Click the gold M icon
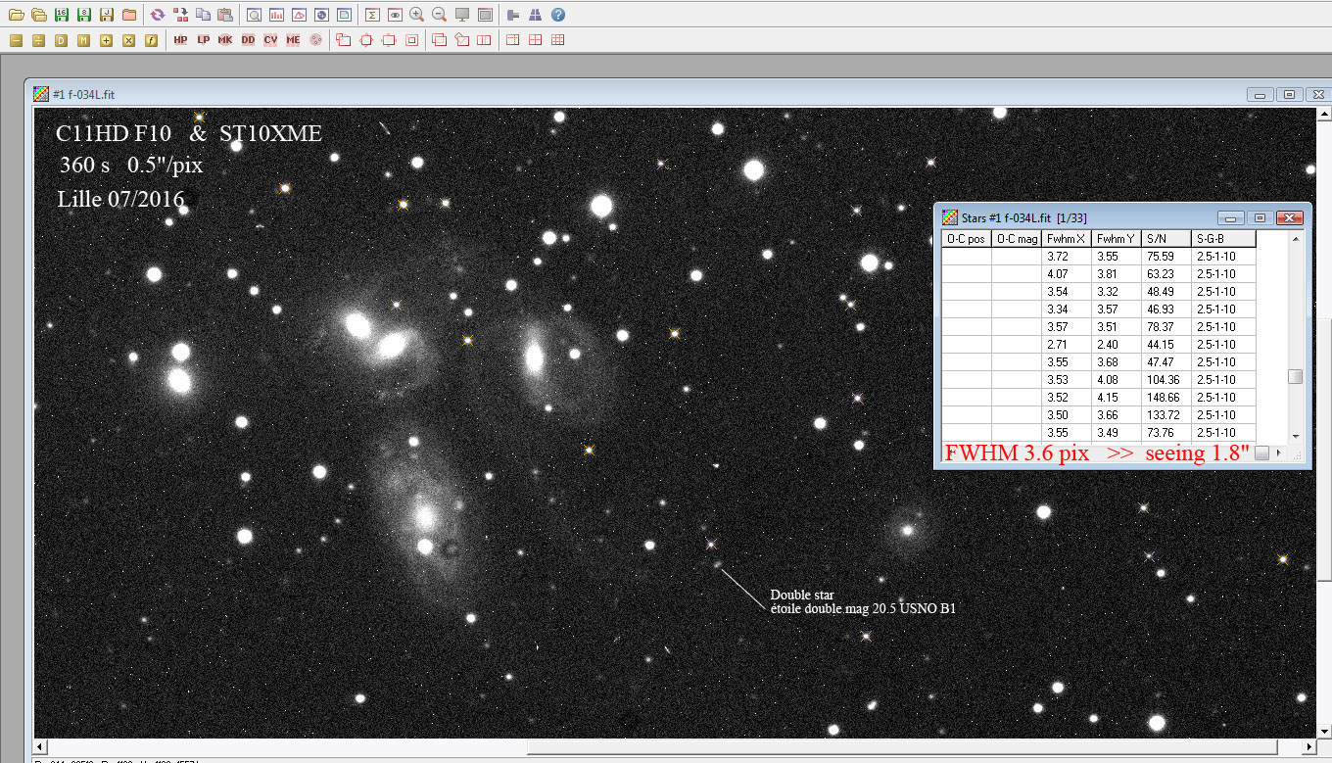This screenshot has width=1332, height=763. click(x=83, y=40)
